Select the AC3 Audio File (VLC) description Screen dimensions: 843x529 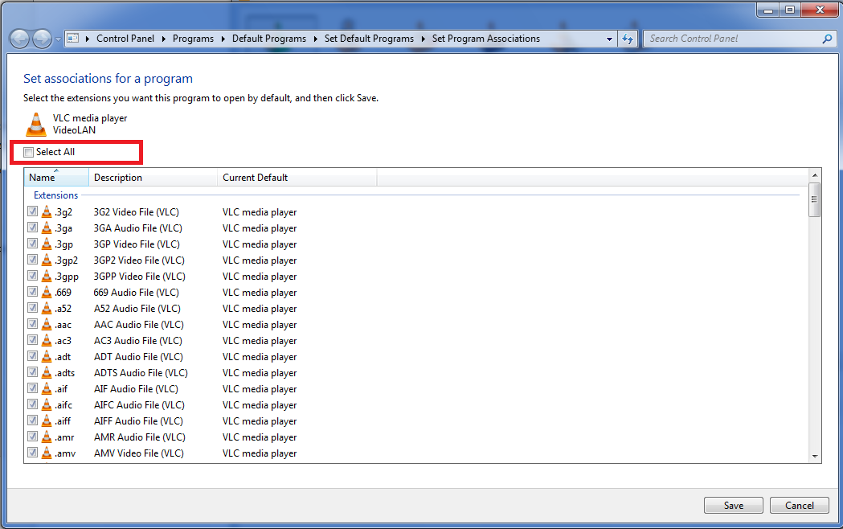point(138,341)
